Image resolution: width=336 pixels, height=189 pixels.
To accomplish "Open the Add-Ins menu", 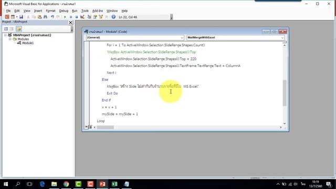I will pos(98,10).
